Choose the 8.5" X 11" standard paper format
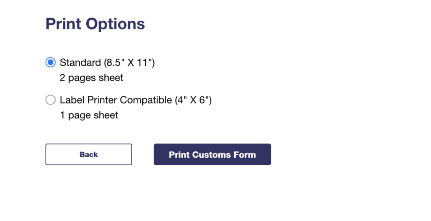 (x=51, y=62)
